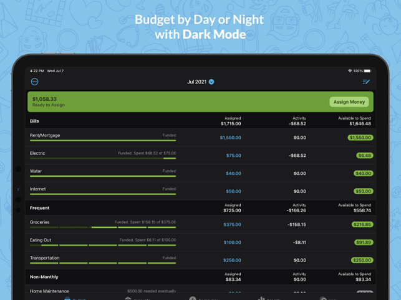This screenshot has height=300, width=401.
Task: Open the more options ellipsis menu
Action: (x=34, y=82)
